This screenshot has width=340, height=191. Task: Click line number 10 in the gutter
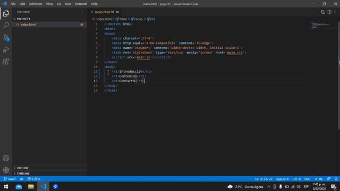click(96, 67)
